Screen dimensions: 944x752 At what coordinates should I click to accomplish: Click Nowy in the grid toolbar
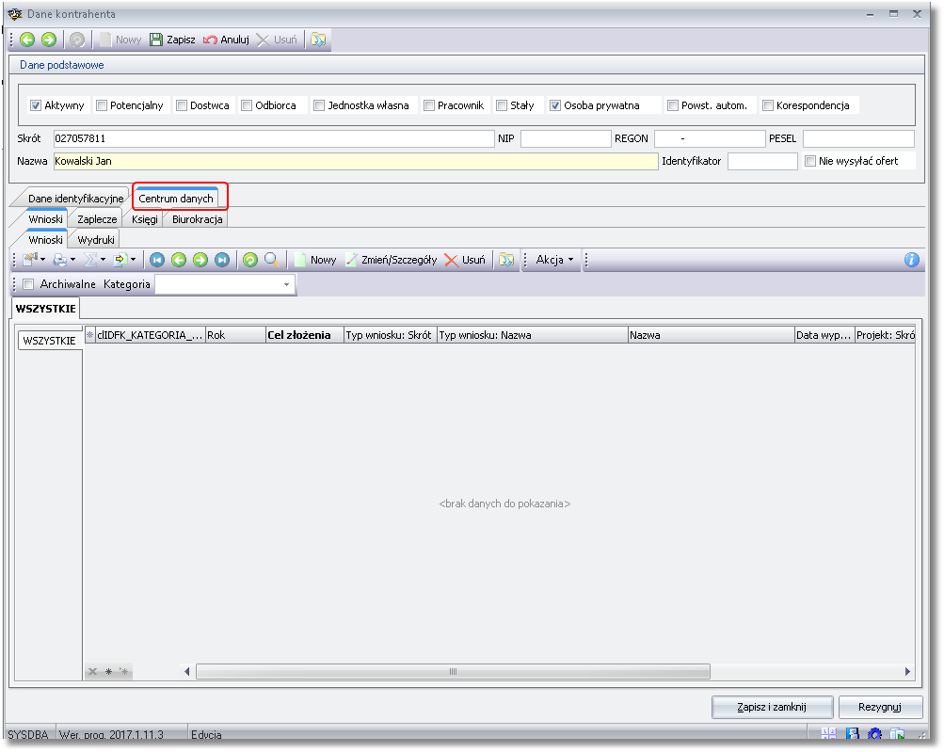click(316, 260)
